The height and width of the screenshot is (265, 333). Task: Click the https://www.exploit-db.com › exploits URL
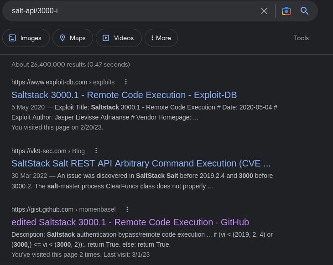coord(63,82)
